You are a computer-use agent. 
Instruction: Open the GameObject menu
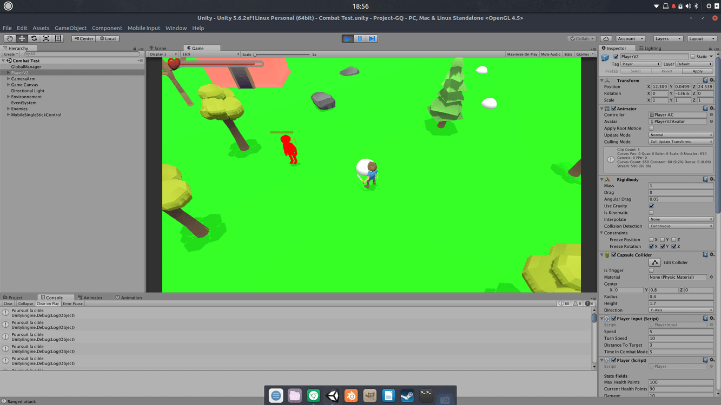point(70,28)
